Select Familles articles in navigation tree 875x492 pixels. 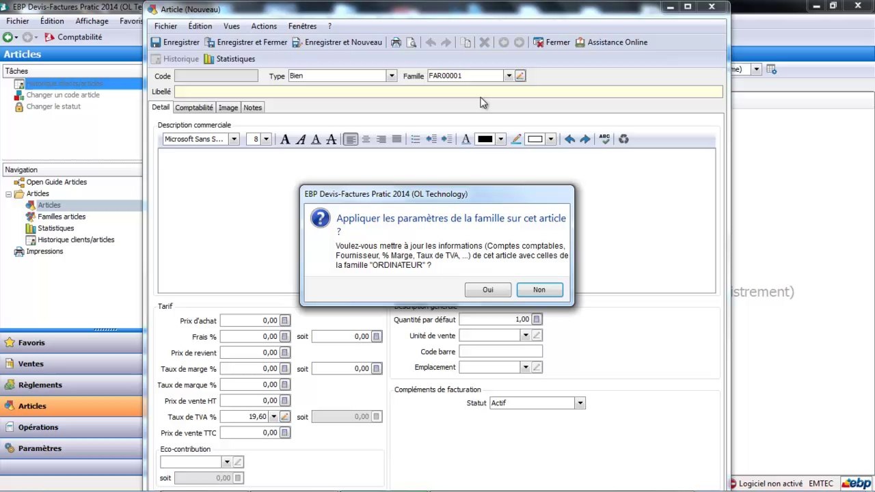coord(62,217)
